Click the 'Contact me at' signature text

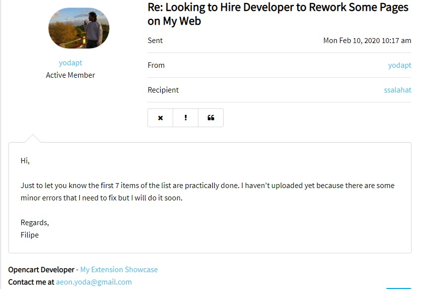[31, 282]
